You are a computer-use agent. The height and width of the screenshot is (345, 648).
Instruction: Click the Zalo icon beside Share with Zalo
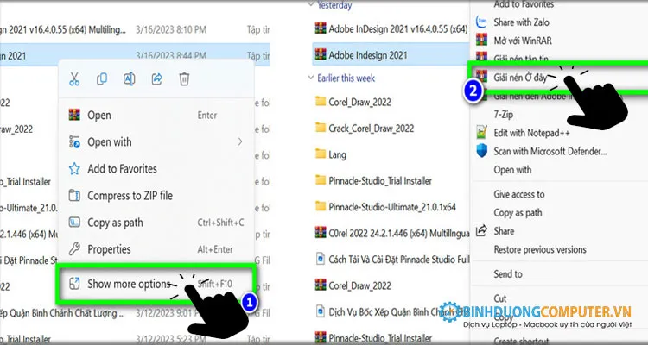[x=481, y=22]
